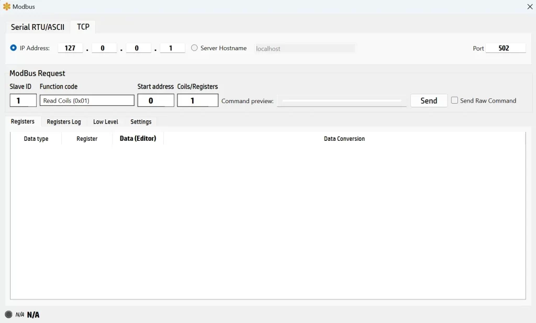Select the IP Address radio button
Viewport: 536px width, 323px height.
tap(13, 48)
